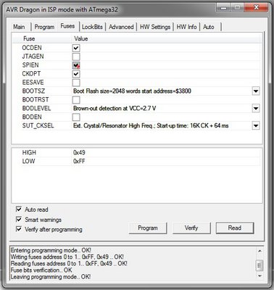Click the Program fuses button

tap(148, 228)
